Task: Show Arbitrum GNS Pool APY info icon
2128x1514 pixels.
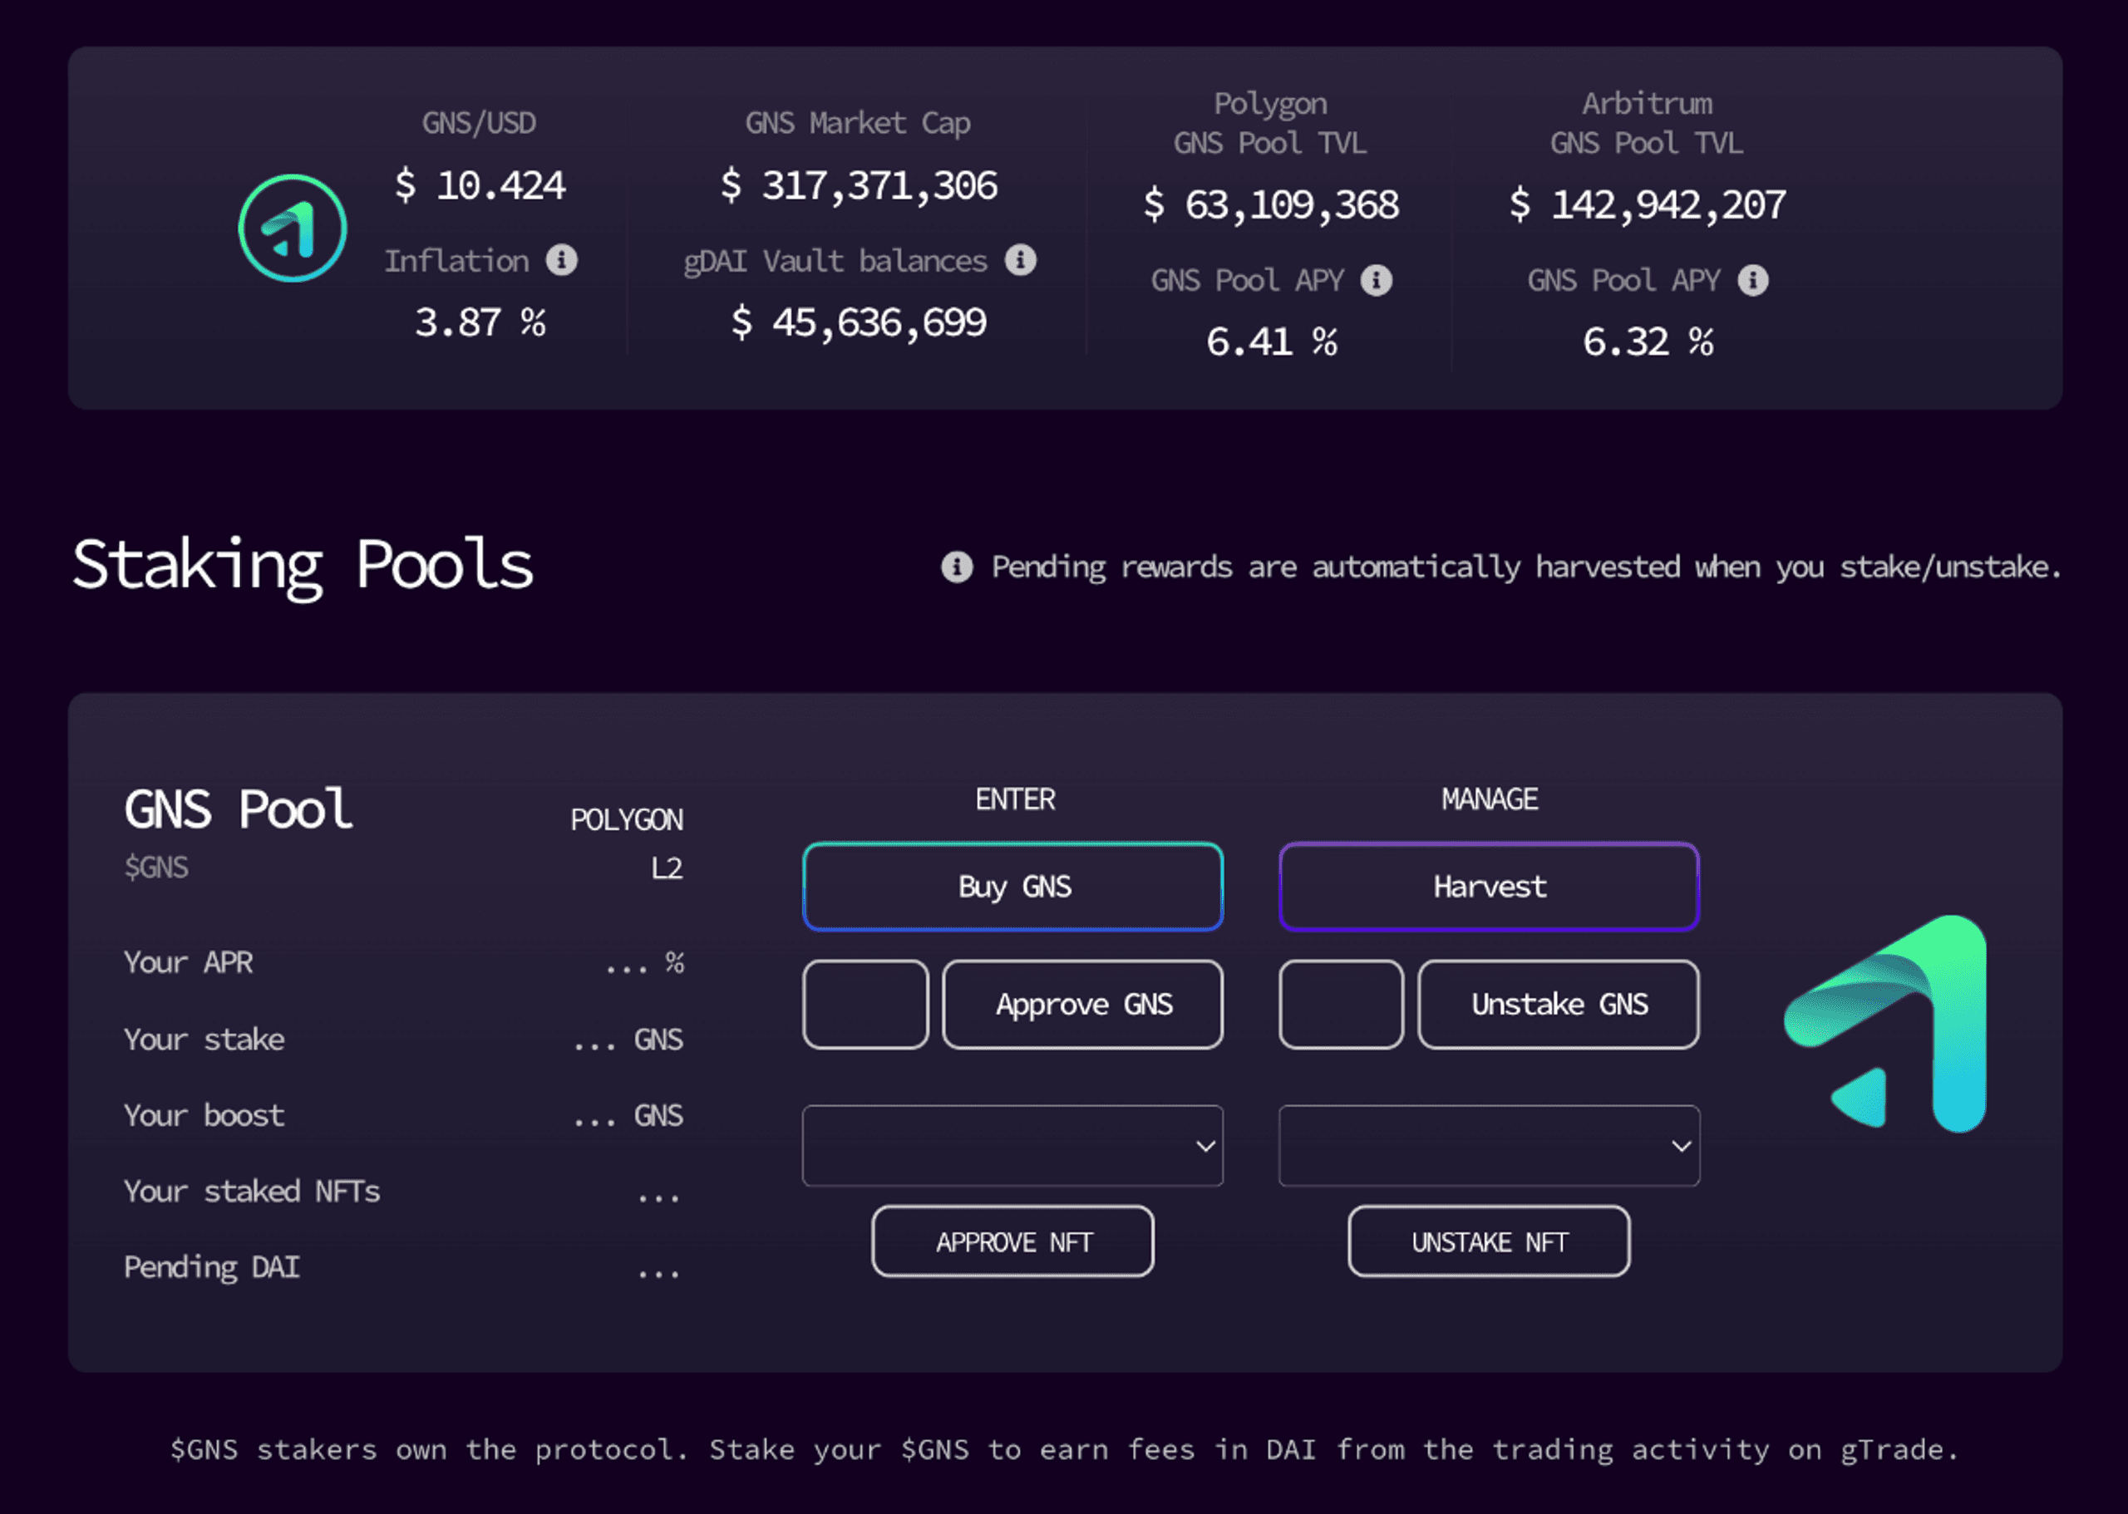Action: [1753, 280]
